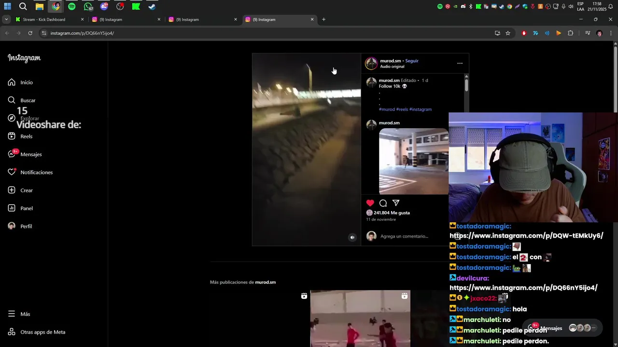Viewport: 618px width, 347px height.
Task: Open the 7TV extension icon
Action: click(535, 33)
